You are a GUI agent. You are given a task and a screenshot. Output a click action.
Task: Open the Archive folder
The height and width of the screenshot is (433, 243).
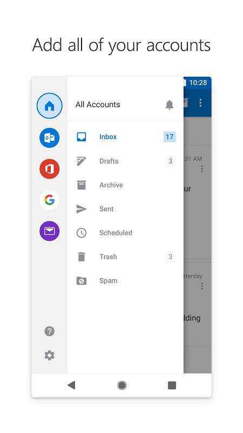(125, 185)
